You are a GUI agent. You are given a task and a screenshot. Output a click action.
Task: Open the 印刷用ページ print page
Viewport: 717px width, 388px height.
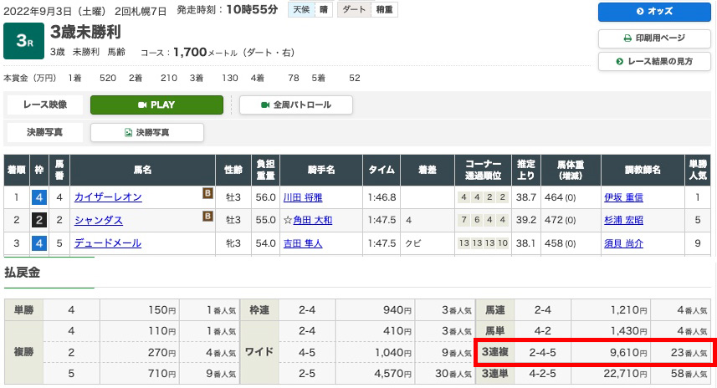654,38
